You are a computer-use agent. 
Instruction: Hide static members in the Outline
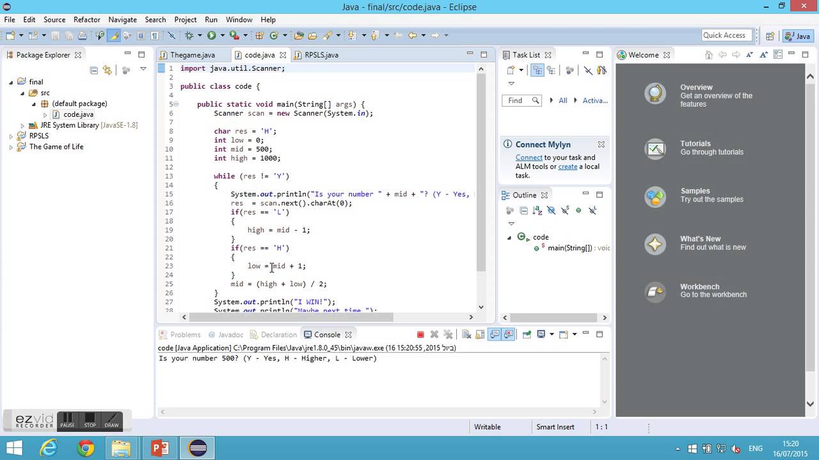pyautogui.click(x=565, y=210)
